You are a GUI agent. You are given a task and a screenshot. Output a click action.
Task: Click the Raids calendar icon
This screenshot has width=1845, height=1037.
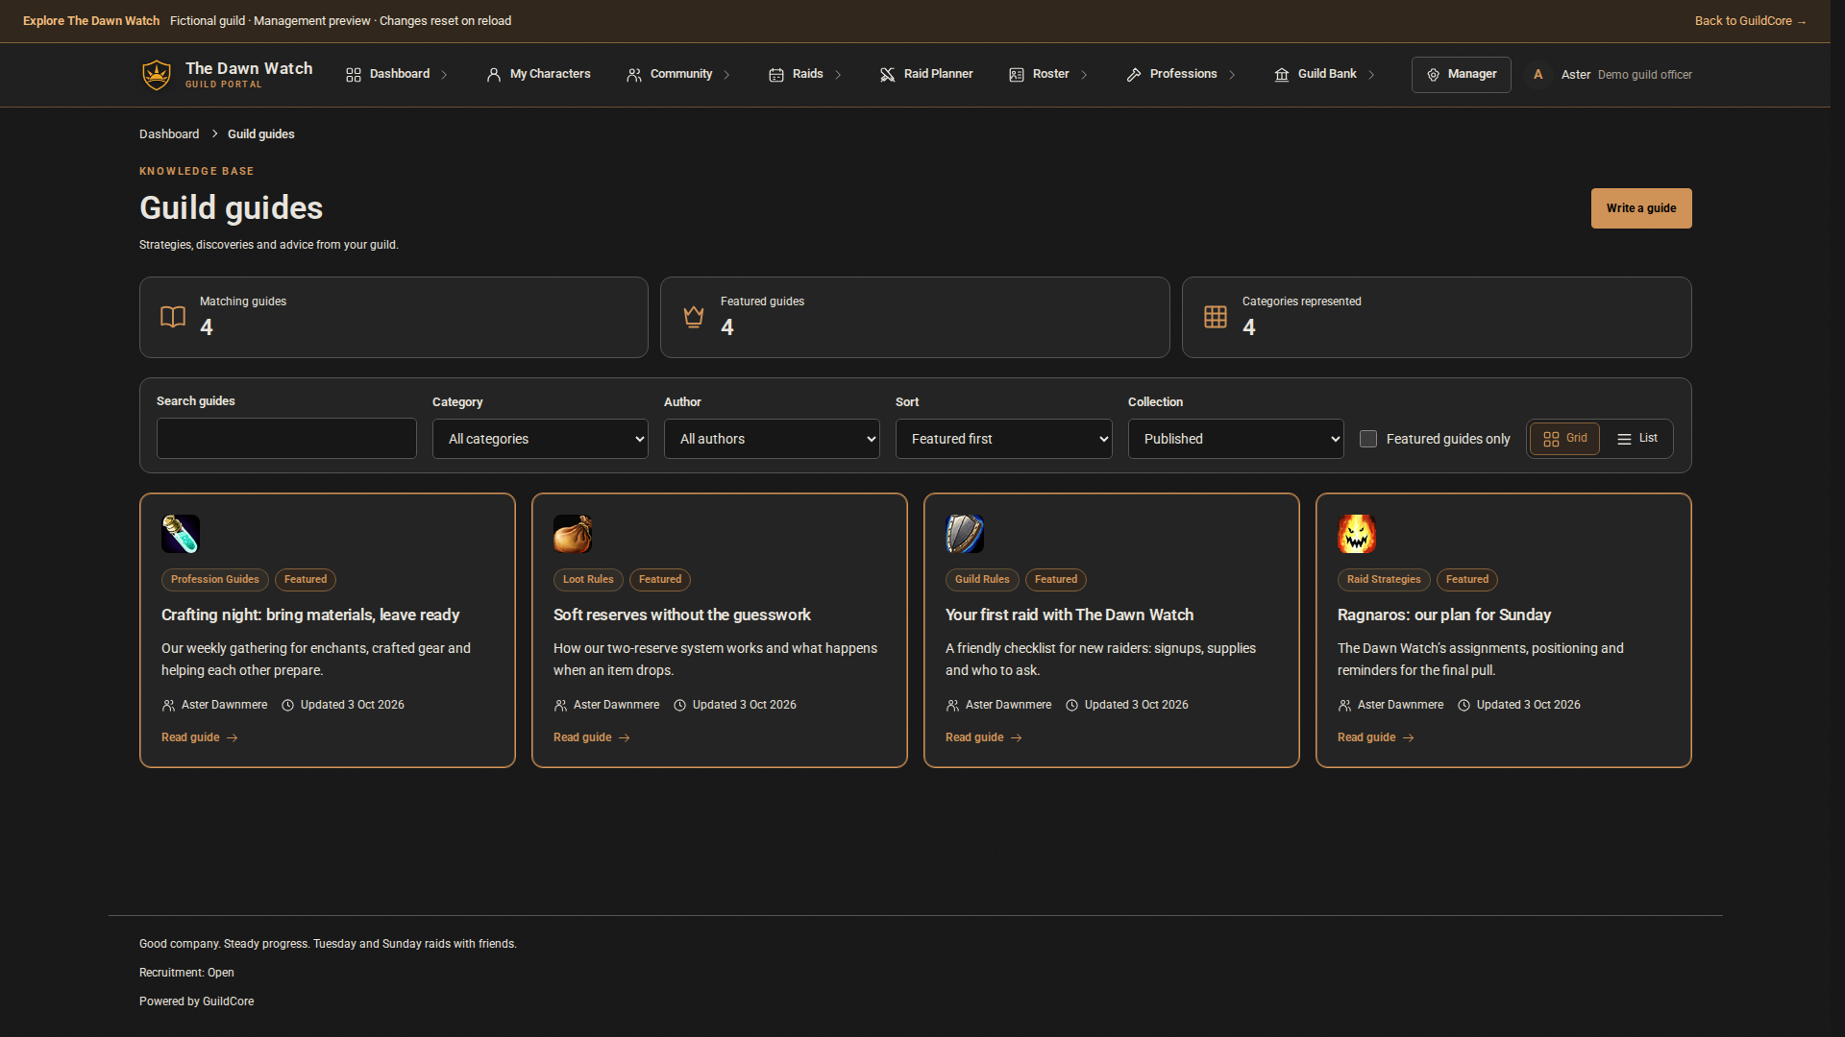(776, 75)
